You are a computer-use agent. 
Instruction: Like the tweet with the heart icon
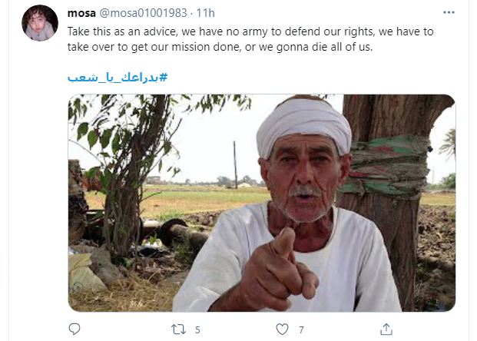pos(282,329)
